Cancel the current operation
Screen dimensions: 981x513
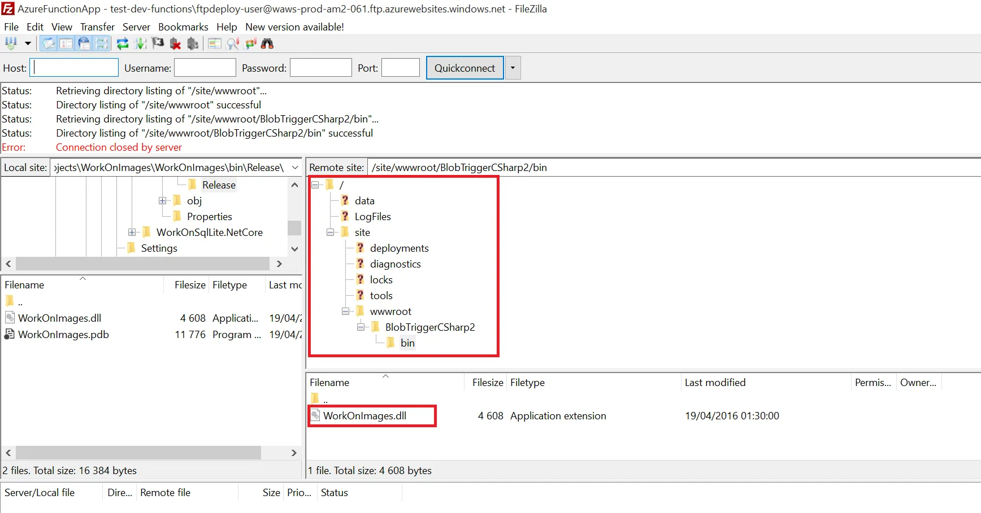(158, 43)
